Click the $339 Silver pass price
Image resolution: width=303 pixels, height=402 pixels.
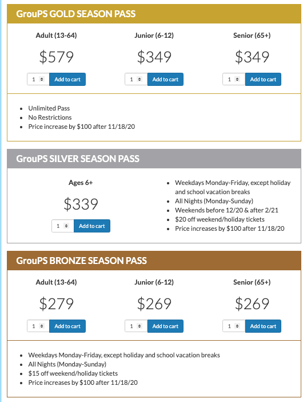(x=81, y=204)
